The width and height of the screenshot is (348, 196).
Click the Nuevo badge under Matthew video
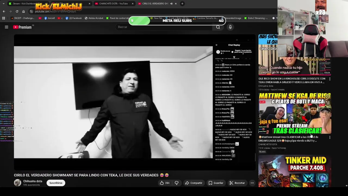click(262, 152)
